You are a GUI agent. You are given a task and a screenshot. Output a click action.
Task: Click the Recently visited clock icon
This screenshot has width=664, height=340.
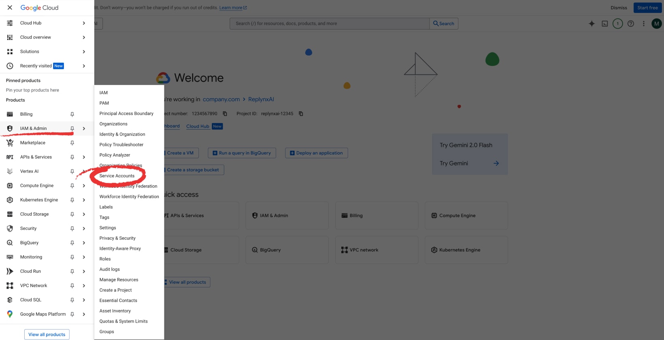click(10, 66)
